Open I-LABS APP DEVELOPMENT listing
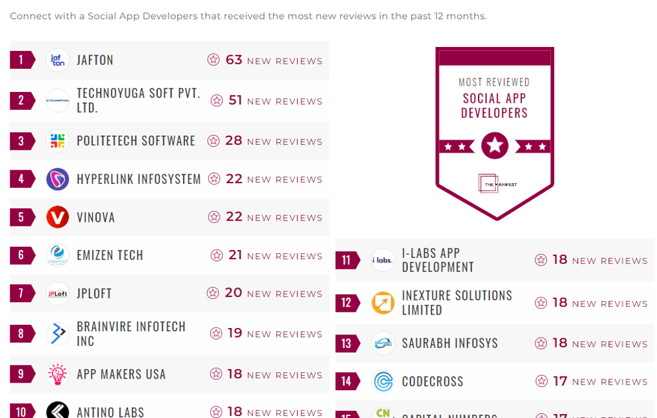Image resolution: width=657 pixels, height=418 pixels. [x=437, y=260]
